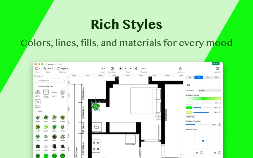Pick plant g5435 from library

[x=63, y=128]
